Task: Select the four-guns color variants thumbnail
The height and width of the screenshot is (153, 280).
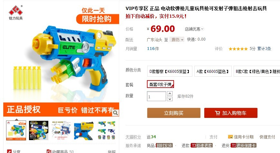Action: 106,130
